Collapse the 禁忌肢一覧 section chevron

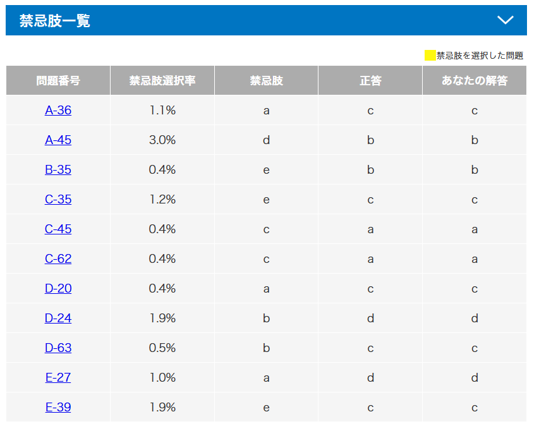pos(505,20)
